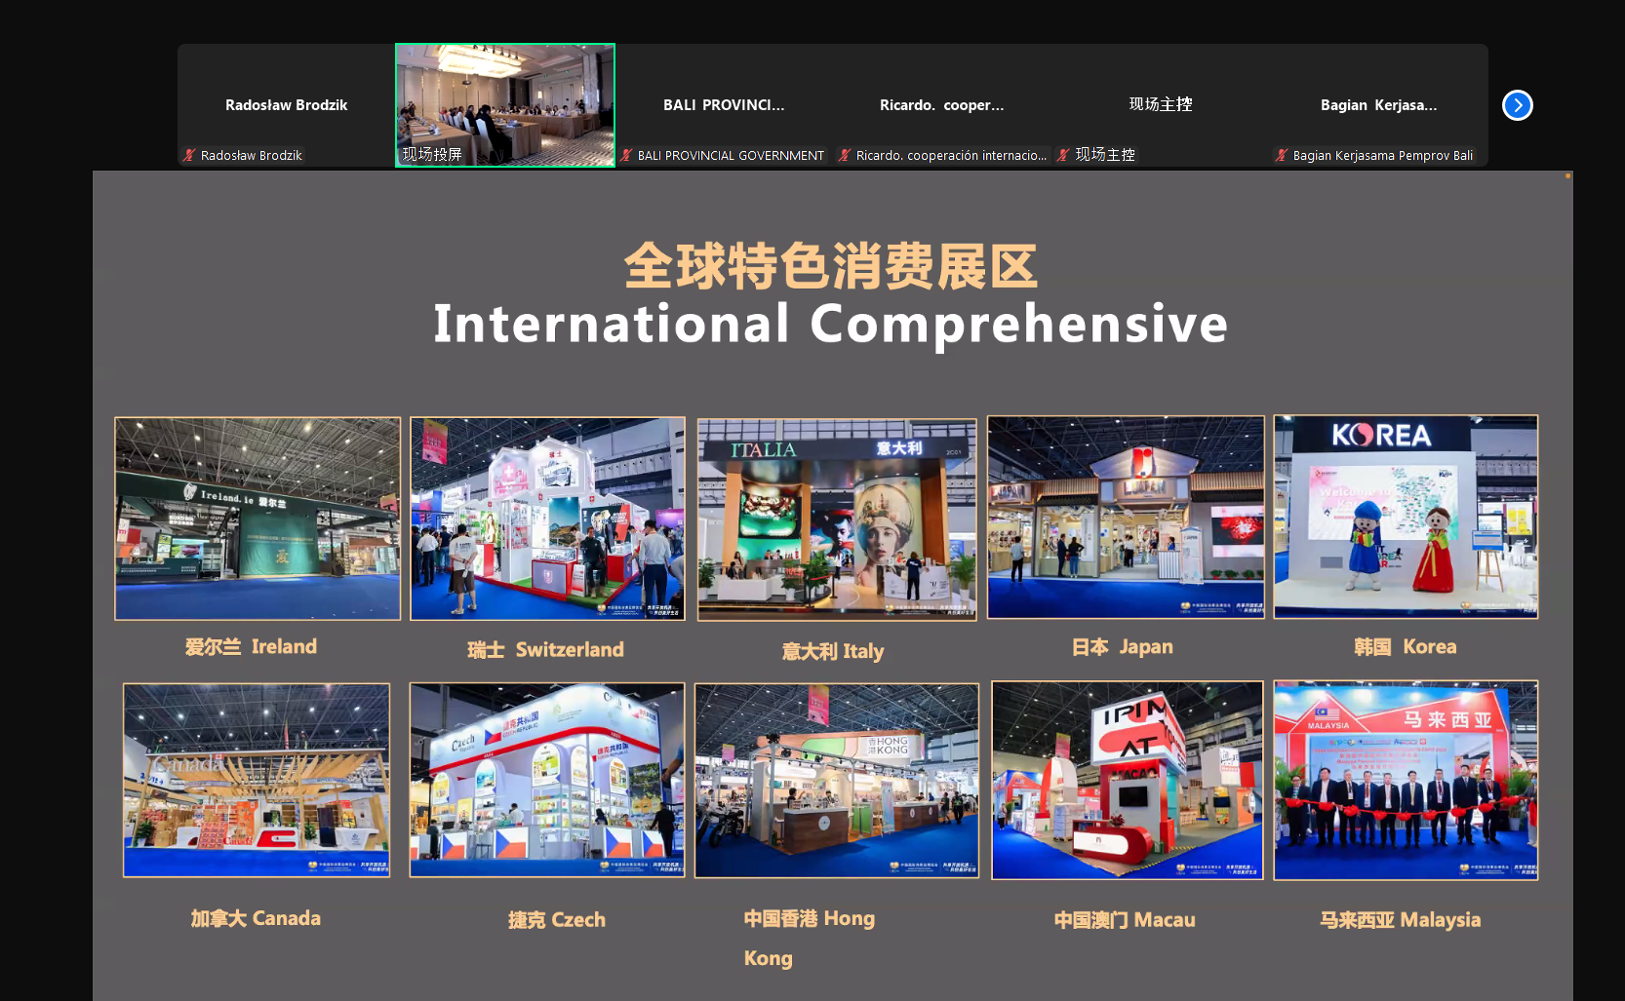Show next participants with the blue arrow

pyautogui.click(x=1517, y=105)
